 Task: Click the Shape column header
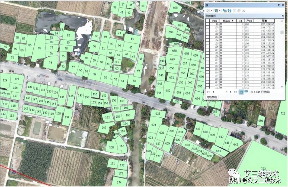point(228,21)
